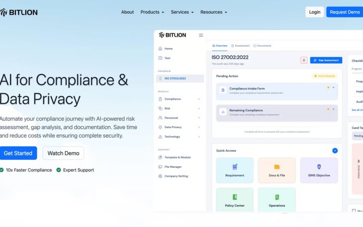Click the Test icon in the sidebar
This screenshot has width=363, height=227.
tap(160, 58)
